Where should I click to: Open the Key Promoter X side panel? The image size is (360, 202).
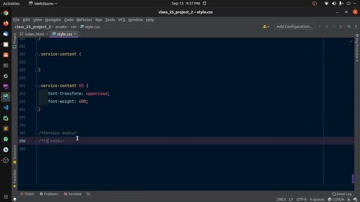pyautogui.click(x=357, y=48)
